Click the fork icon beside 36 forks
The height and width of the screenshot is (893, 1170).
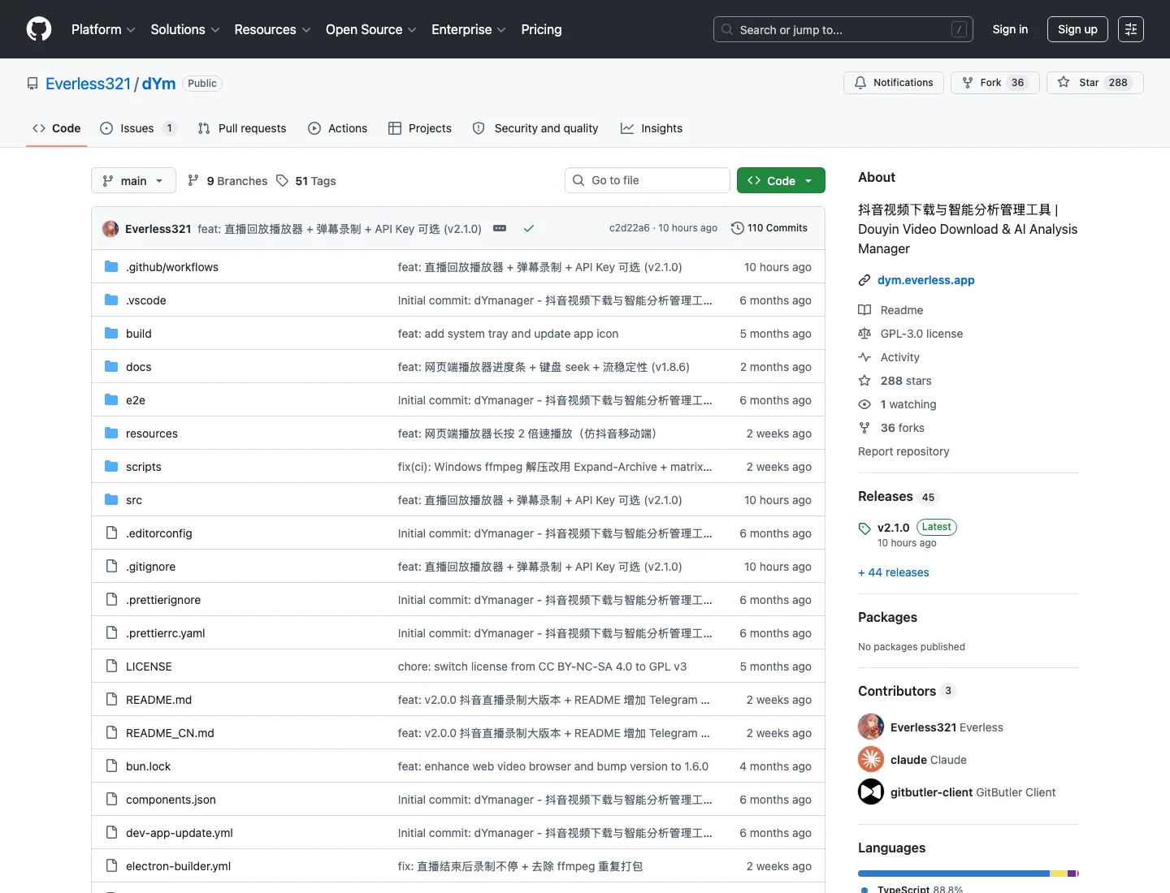click(x=864, y=428)
